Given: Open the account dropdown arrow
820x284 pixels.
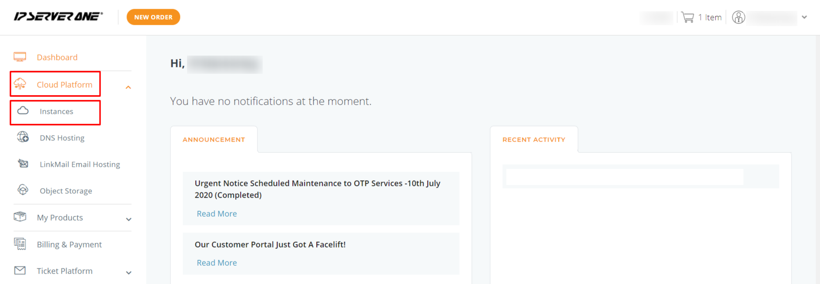Looking at the screenshot, I should tap(804, 17).
